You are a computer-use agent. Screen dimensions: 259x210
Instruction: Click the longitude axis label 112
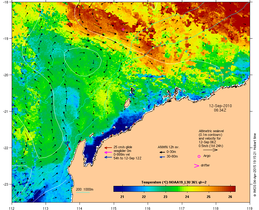coord(12,208)
